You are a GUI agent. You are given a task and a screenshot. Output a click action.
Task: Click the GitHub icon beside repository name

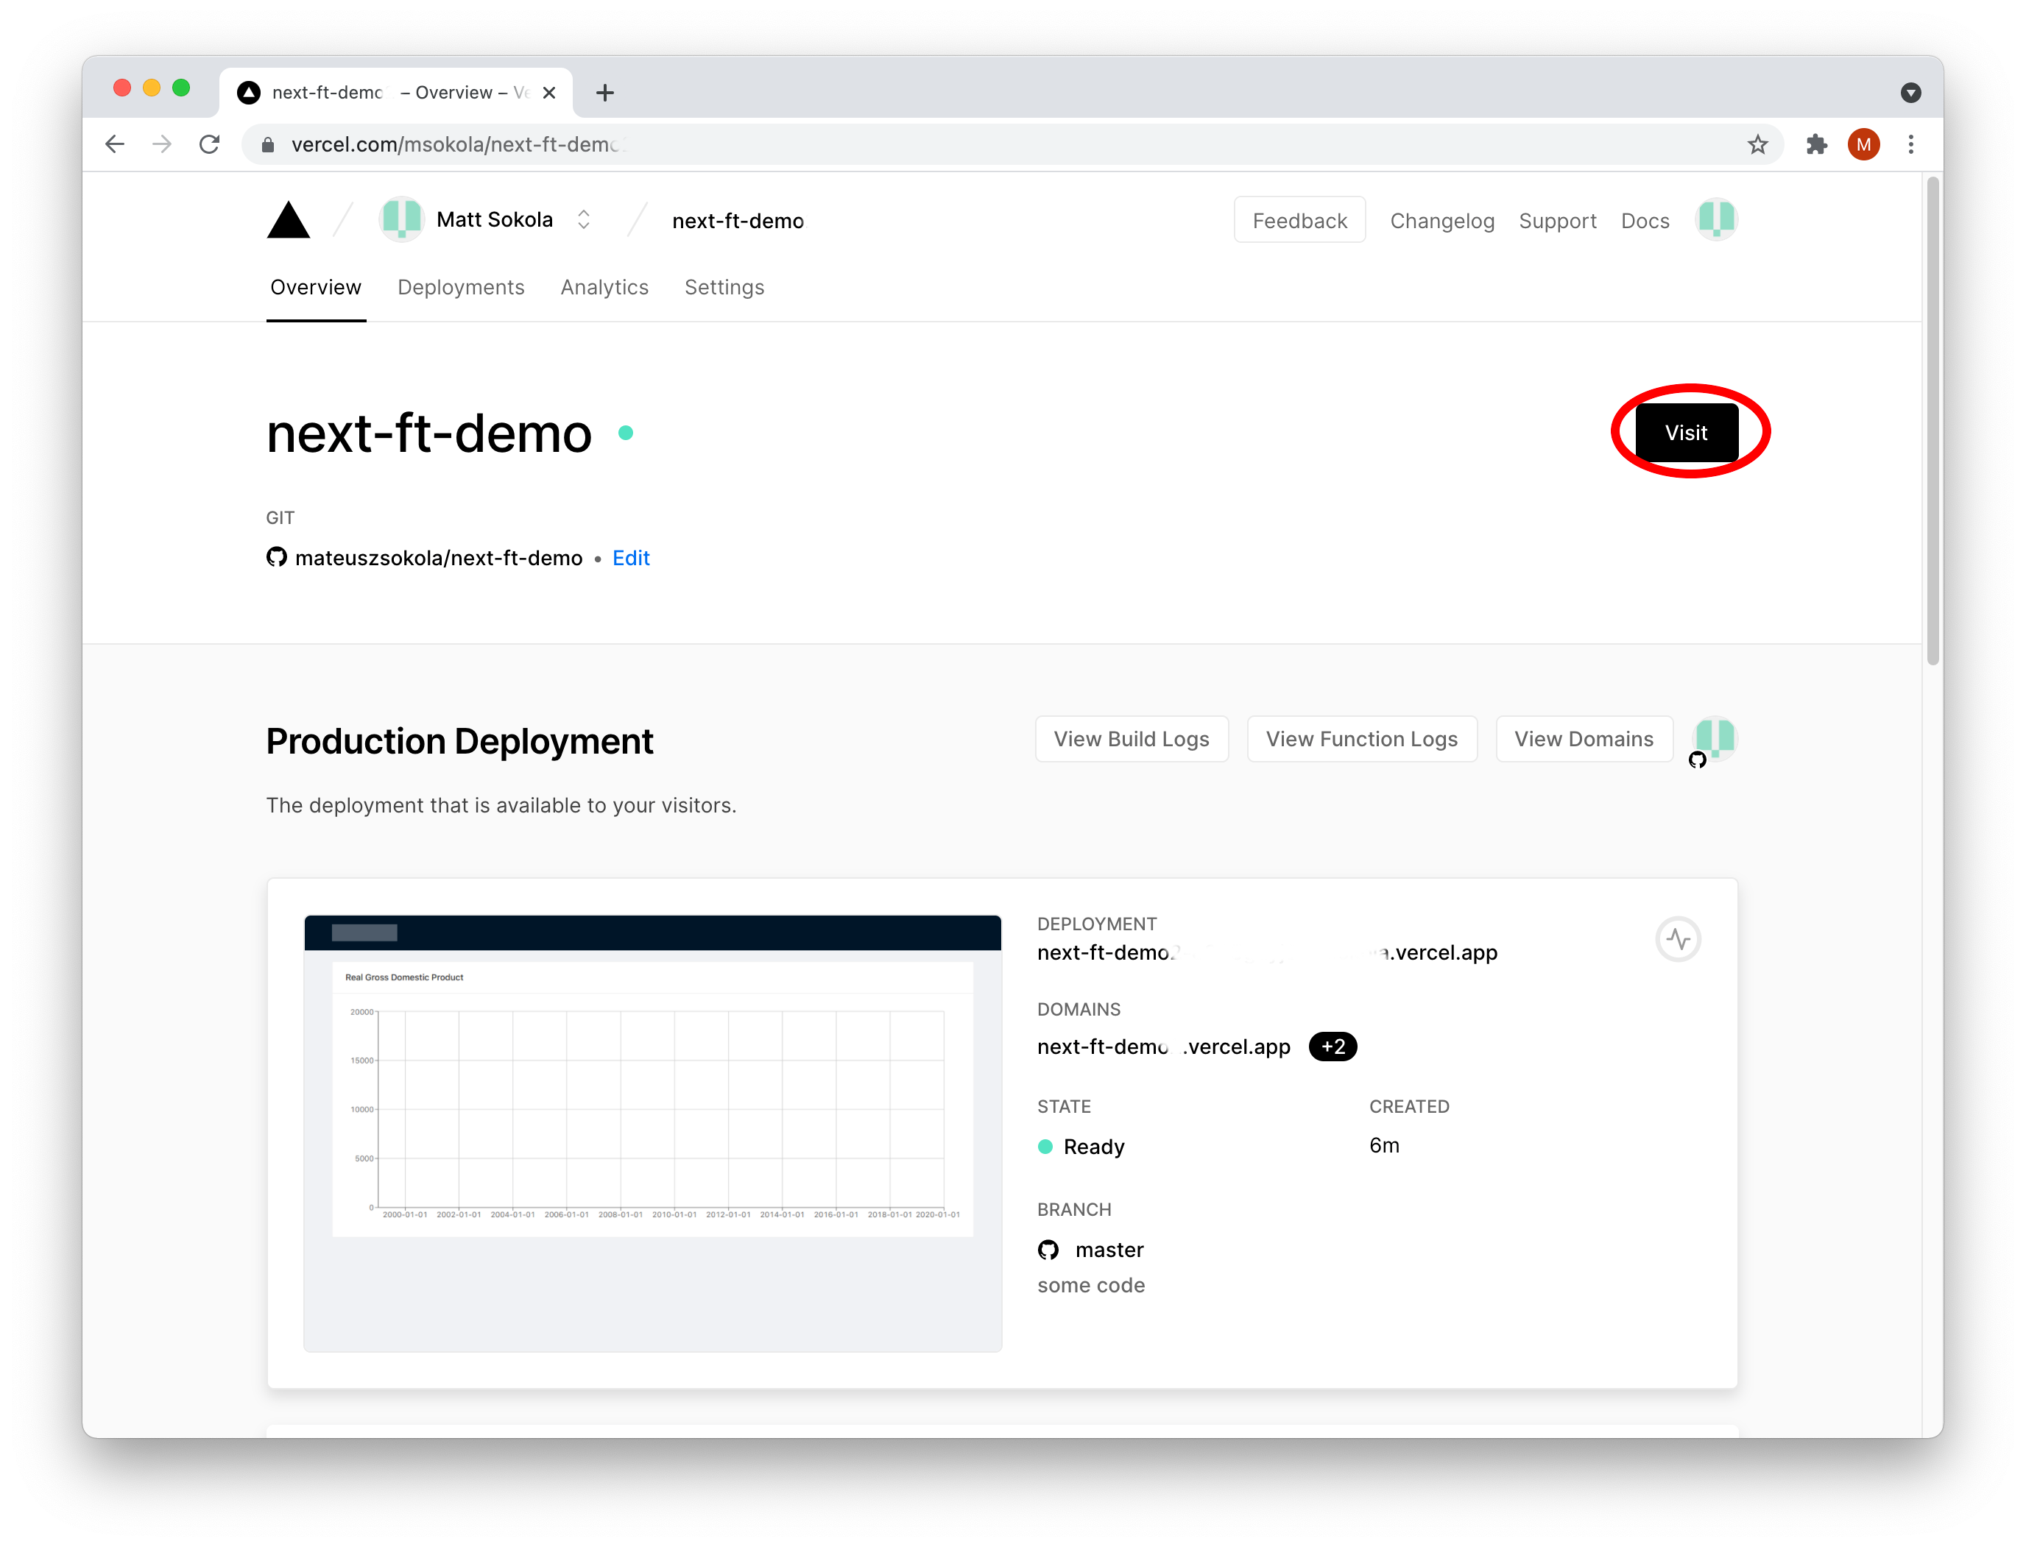click(x=276, y=557)
